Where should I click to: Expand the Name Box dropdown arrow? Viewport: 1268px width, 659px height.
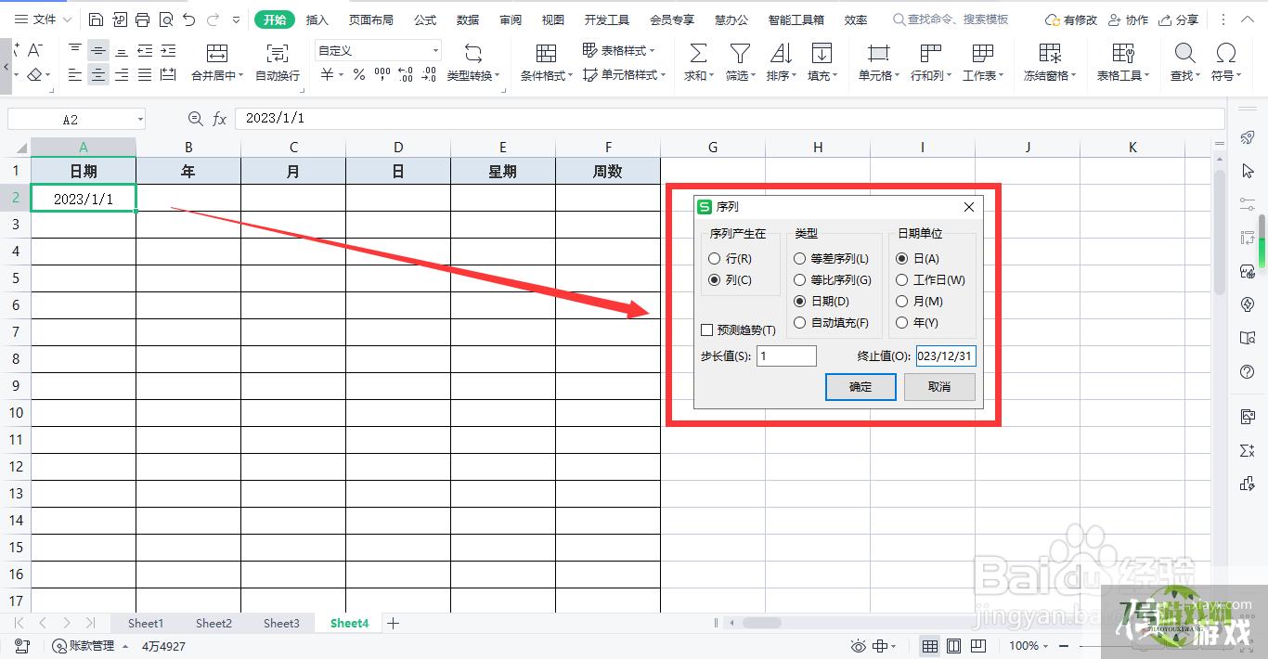click(x=140, y=119)
